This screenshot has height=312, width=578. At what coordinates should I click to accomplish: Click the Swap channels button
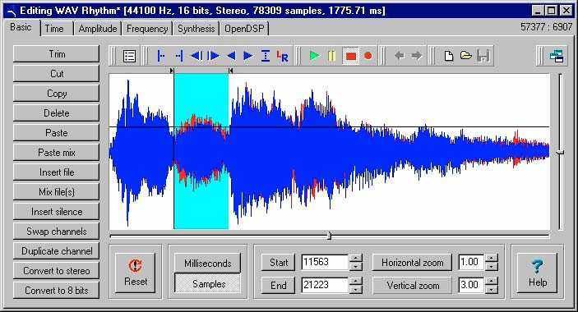pyautogui.click(x=57, y=232)
